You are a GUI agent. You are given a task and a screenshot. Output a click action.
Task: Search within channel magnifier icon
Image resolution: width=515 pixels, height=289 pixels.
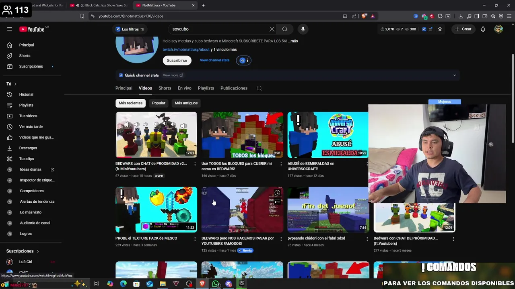259,88
